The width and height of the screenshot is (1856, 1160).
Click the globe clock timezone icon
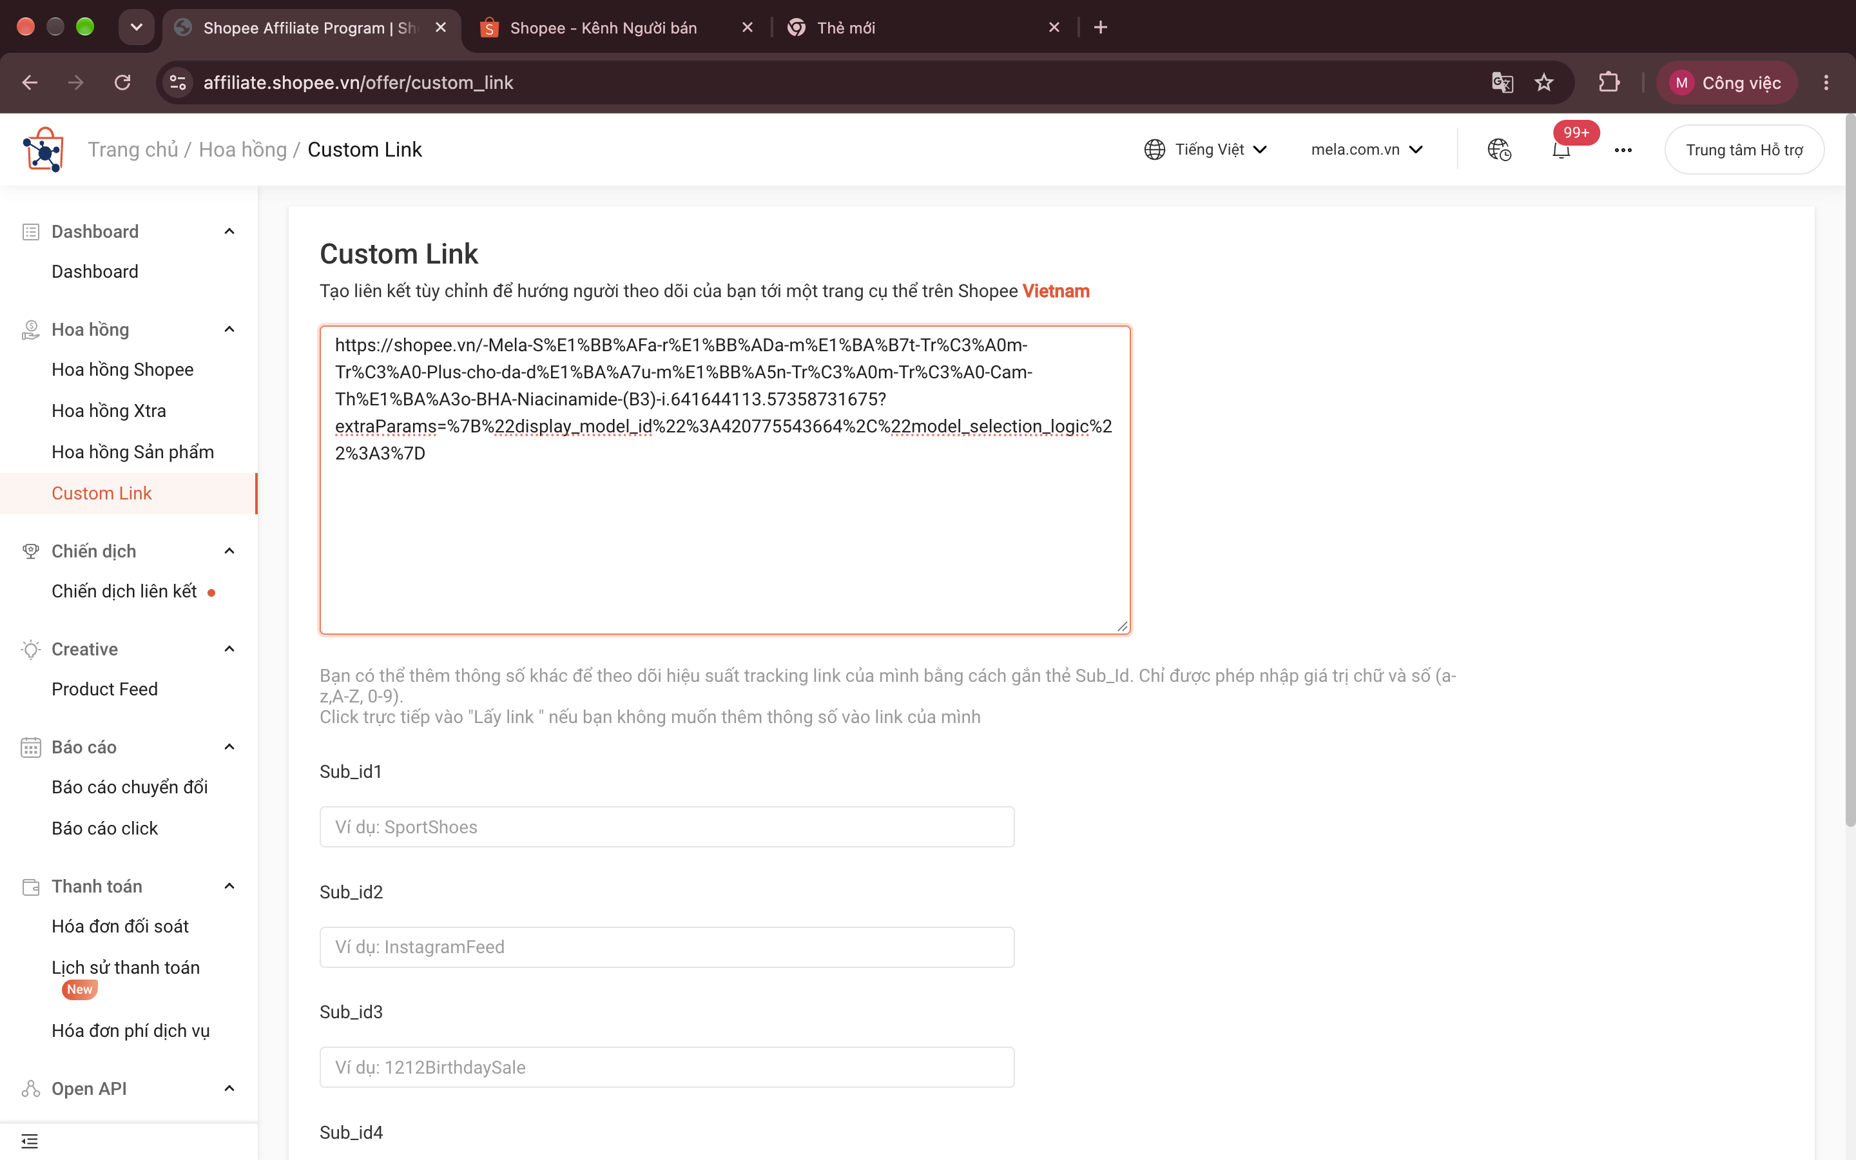click(1500, 150)
